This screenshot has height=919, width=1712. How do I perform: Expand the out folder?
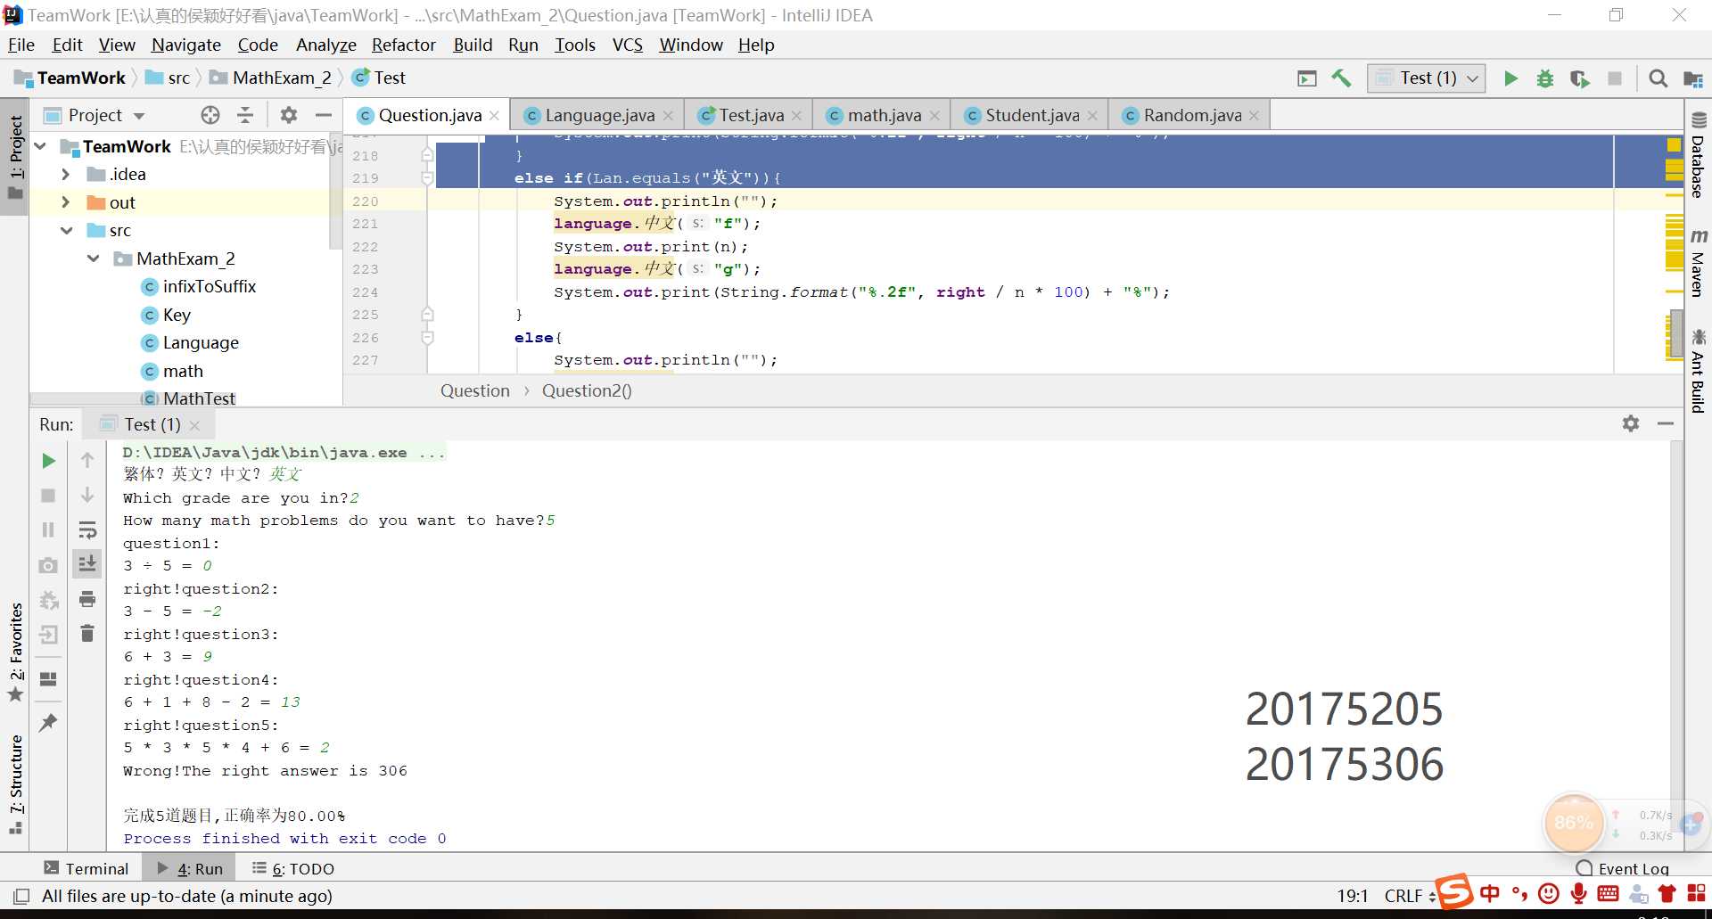coord(66,202)
